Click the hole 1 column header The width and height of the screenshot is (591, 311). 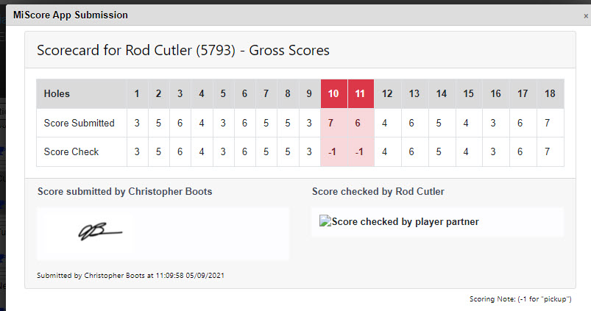pyautogui.click(x=136, y=93)
